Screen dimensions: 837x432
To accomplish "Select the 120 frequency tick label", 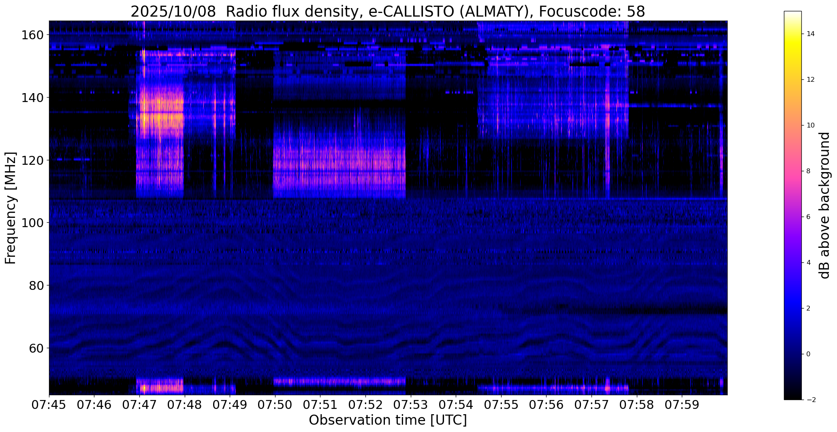I will pos(32,160).
